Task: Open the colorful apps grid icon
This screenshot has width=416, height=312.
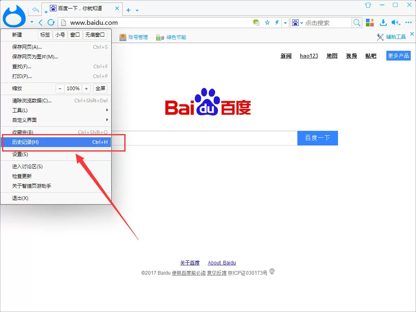Action: click(370, 23)
